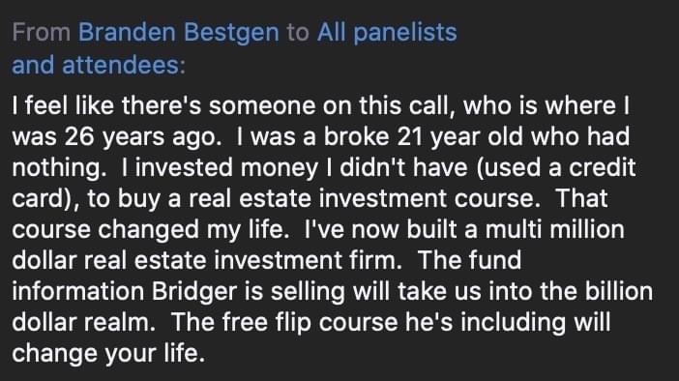Image resolution: width=679 pixels, height=381 pixels.
Task: Click the word 'billion' in the message
Action: coord(619,291)
